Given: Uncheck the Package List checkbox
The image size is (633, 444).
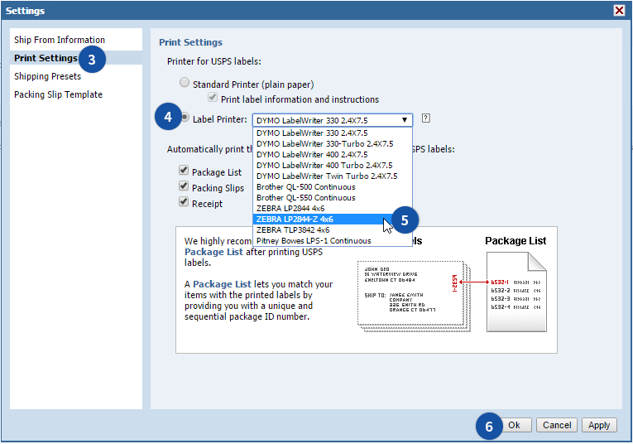Looking at the screenshot, I should (184, 170).
